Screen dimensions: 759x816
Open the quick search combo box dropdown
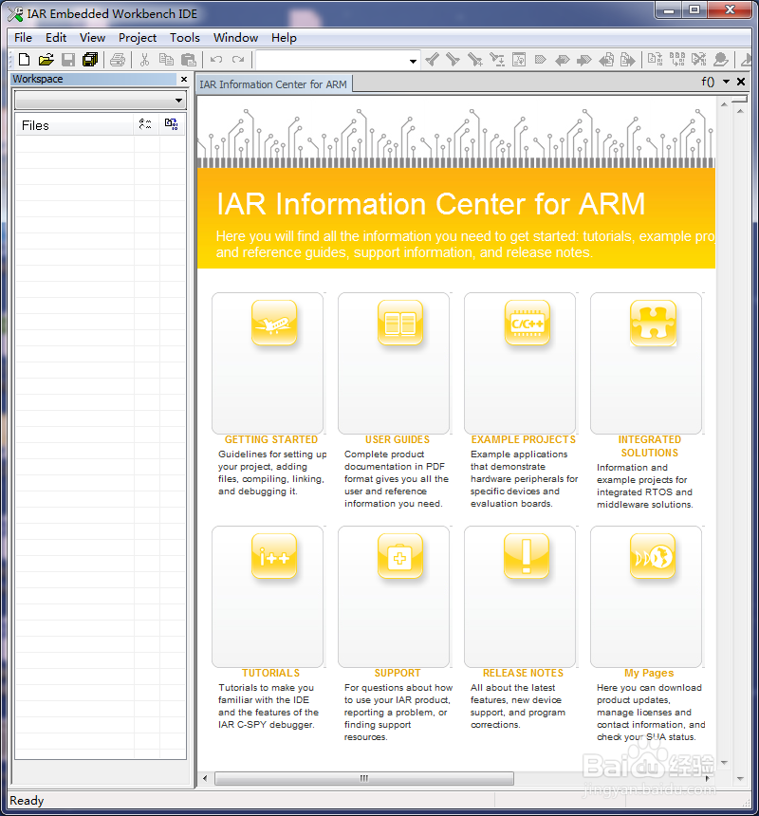413,61
